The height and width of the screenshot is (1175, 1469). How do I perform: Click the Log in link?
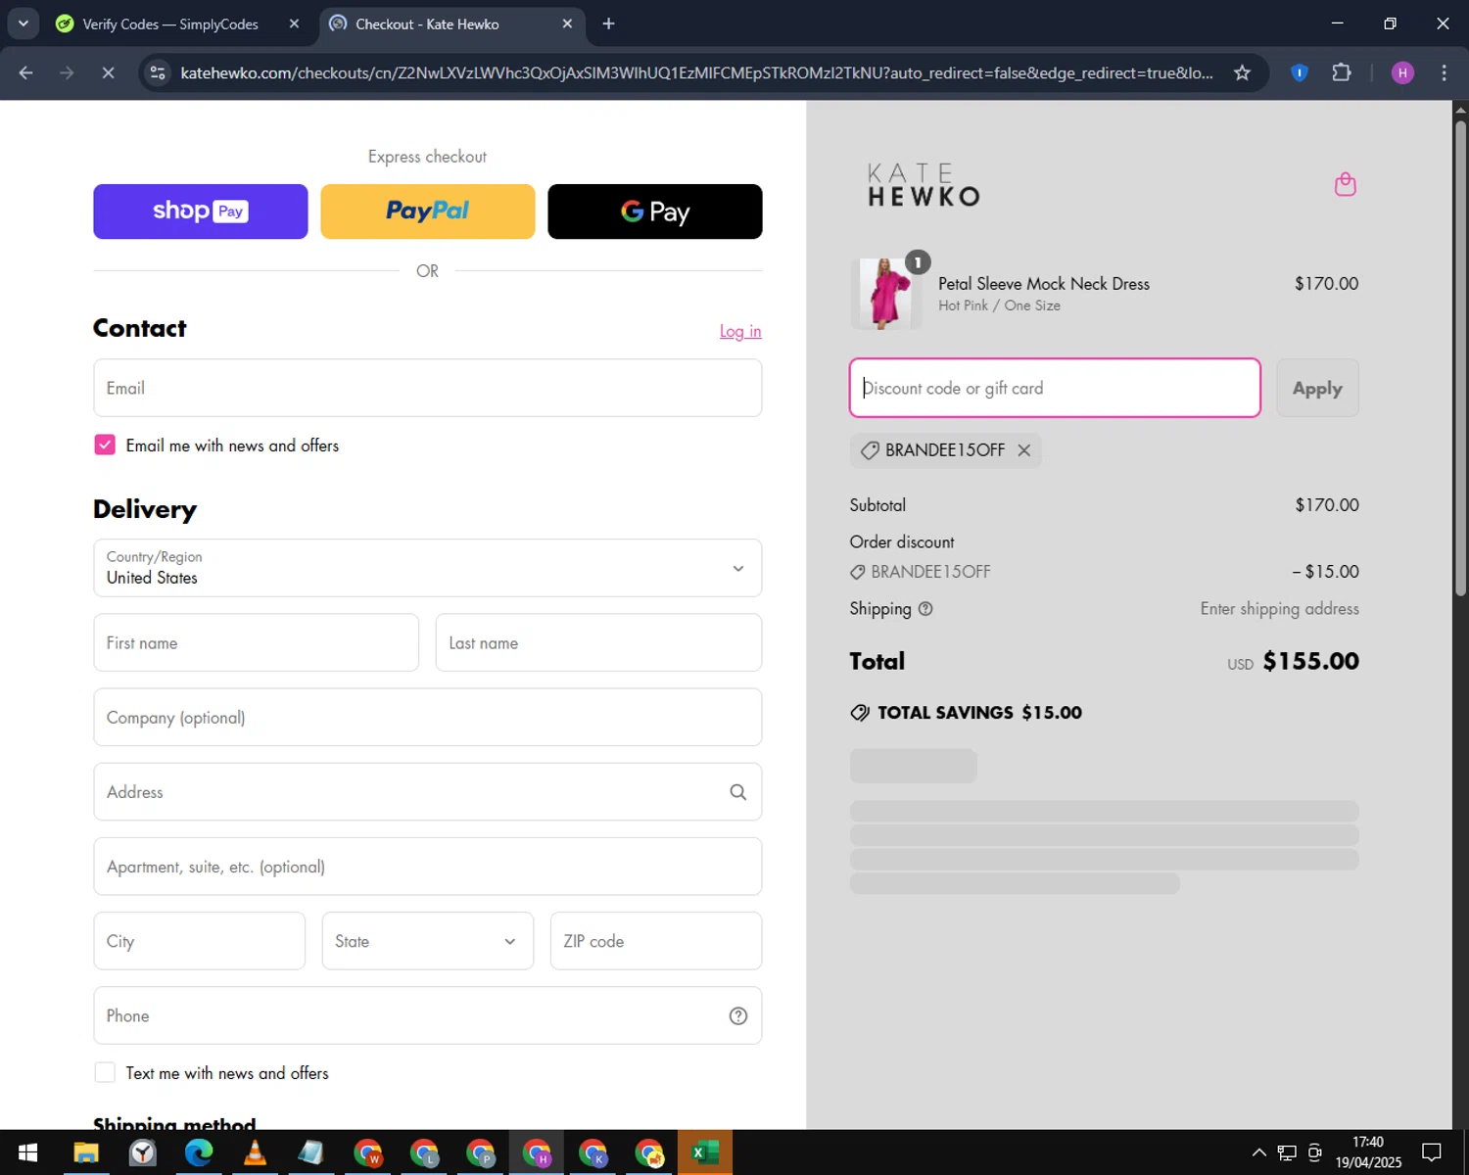(740, 332)
